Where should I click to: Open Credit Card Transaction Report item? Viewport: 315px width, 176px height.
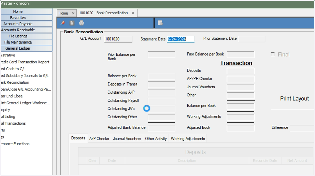[x=25, y=62]
